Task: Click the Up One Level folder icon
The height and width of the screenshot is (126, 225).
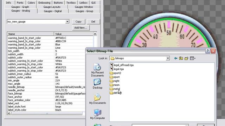Action: 181,58
